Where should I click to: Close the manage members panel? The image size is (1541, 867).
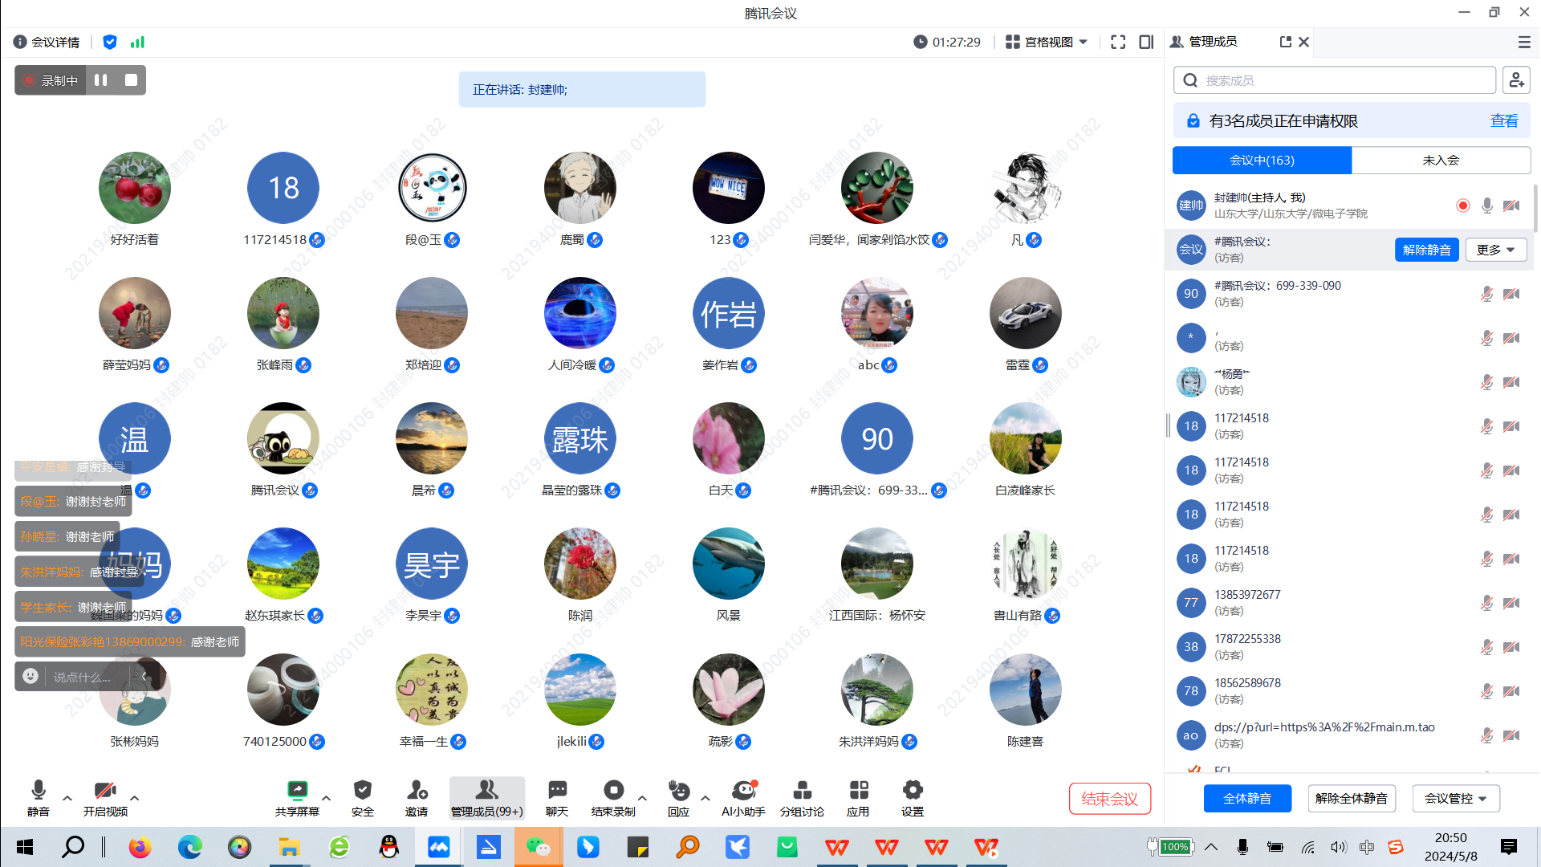point(1304,42)
